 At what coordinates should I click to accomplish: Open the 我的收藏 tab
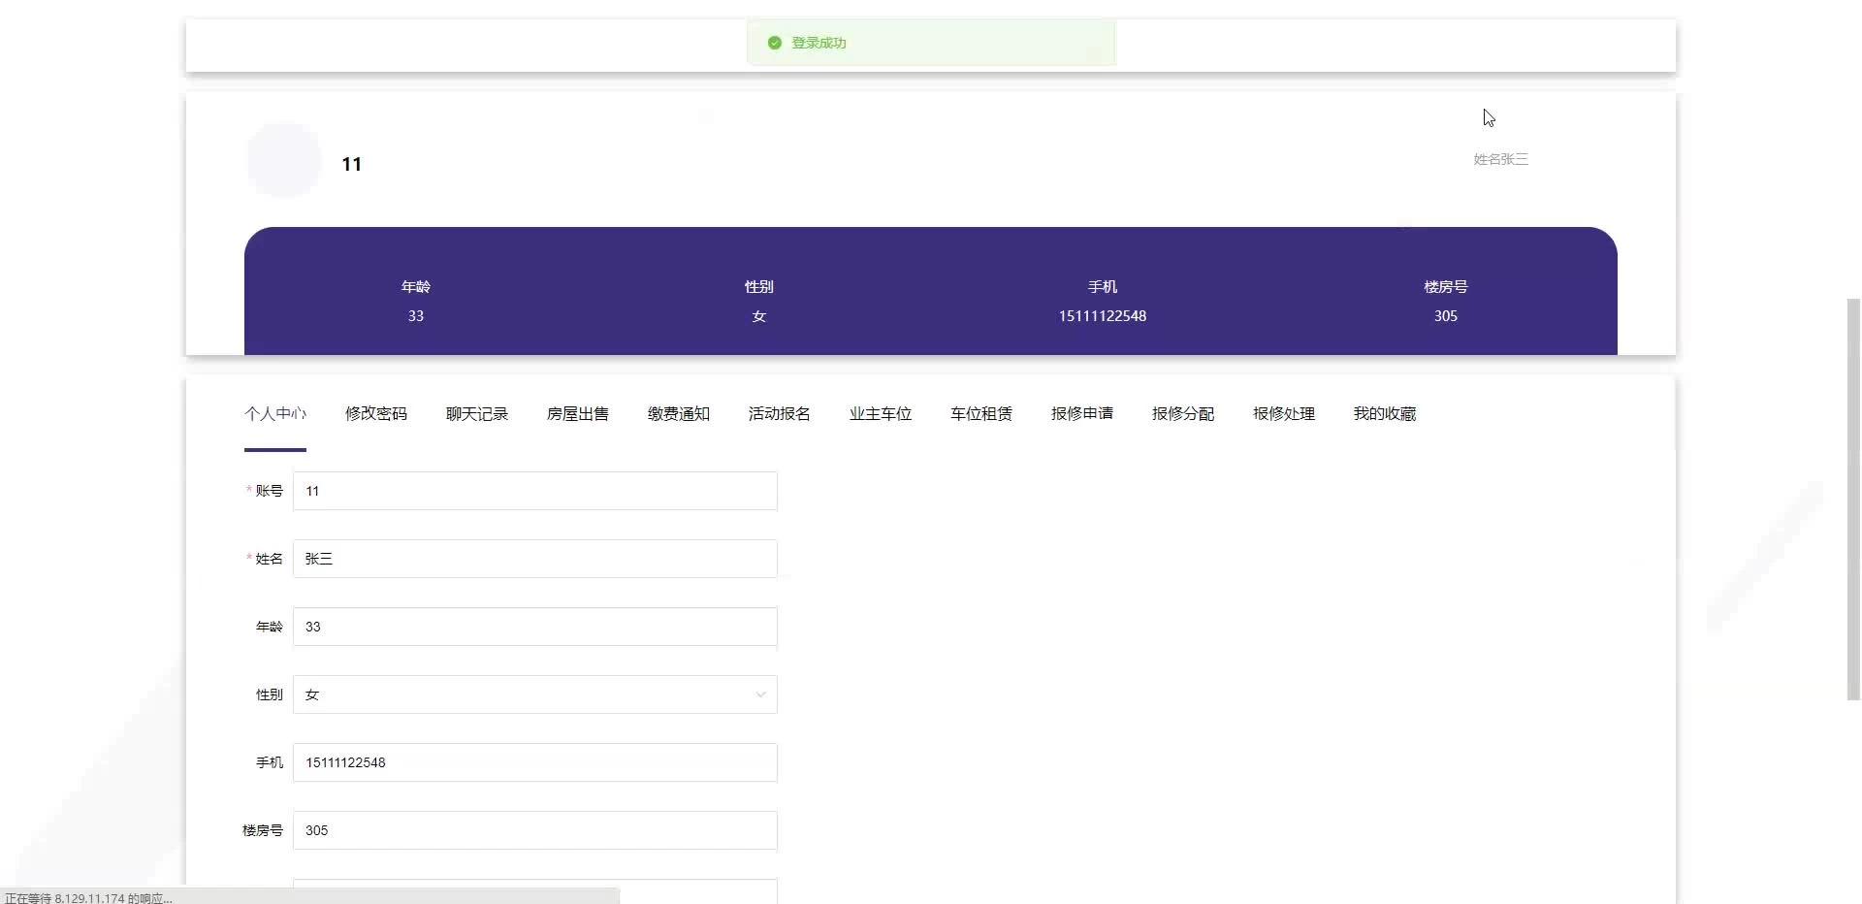tap(1385, 414)
